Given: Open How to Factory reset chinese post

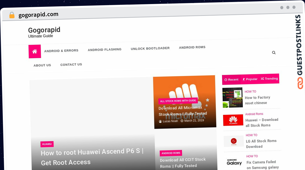Looking at the screenshot, I should click(257, 100).
